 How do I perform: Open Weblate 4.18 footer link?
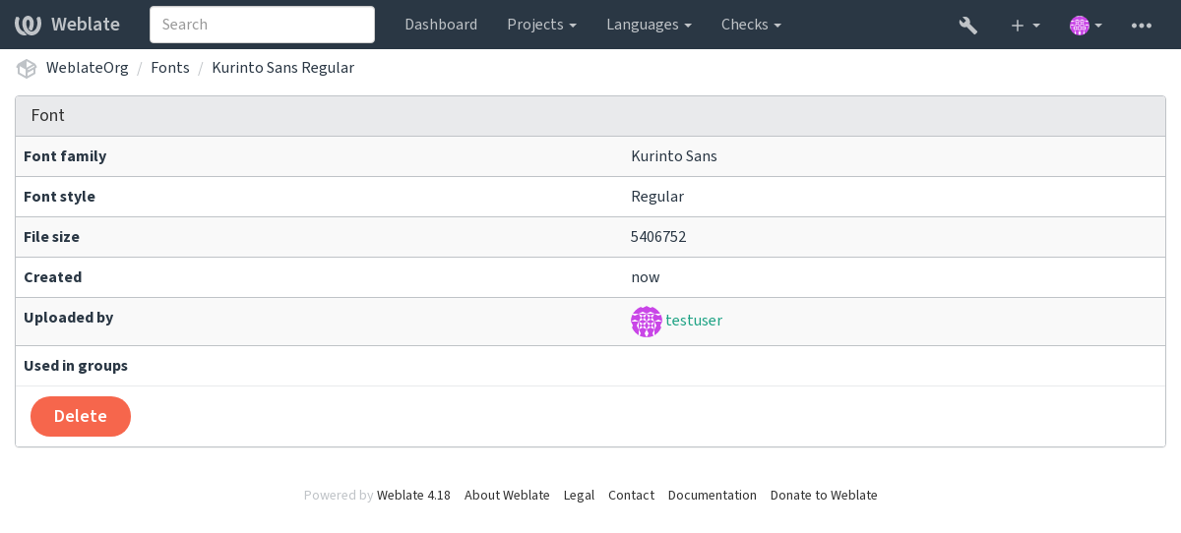pyautogui.click(x=413, y=496)
